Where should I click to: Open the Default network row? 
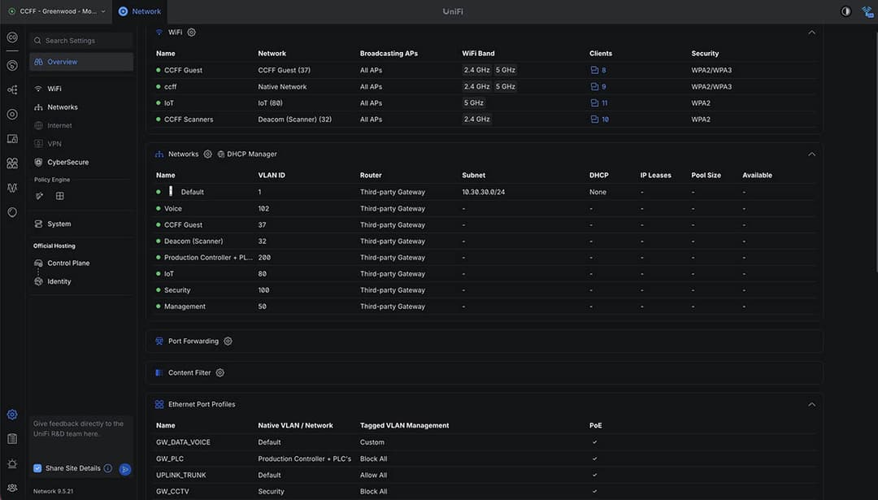tap(485, 192)
